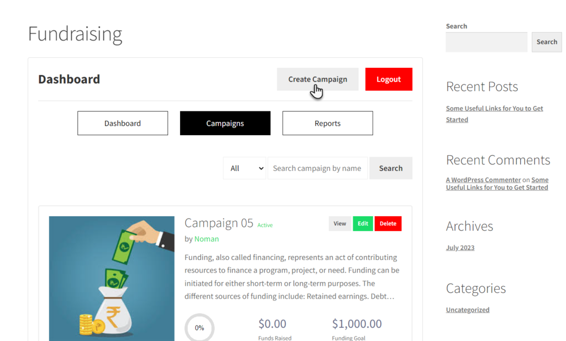Delete Campaign 05
The image size is (566, 341).
pyautogui.click(x=388, y=223)
